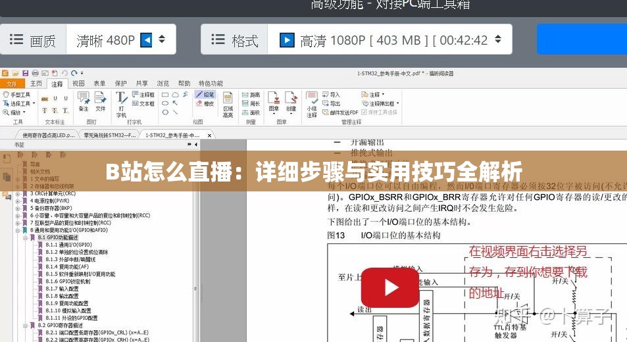The image size is (627, 342).
Task: Open the 文件 menu
Action: pos(12,84)
